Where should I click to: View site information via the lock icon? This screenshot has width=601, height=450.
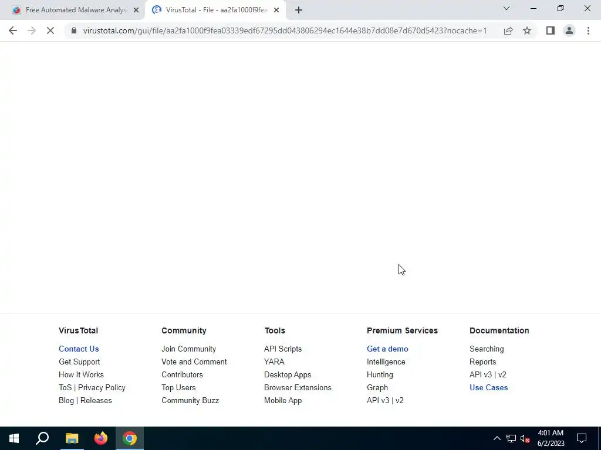point(74,30)
